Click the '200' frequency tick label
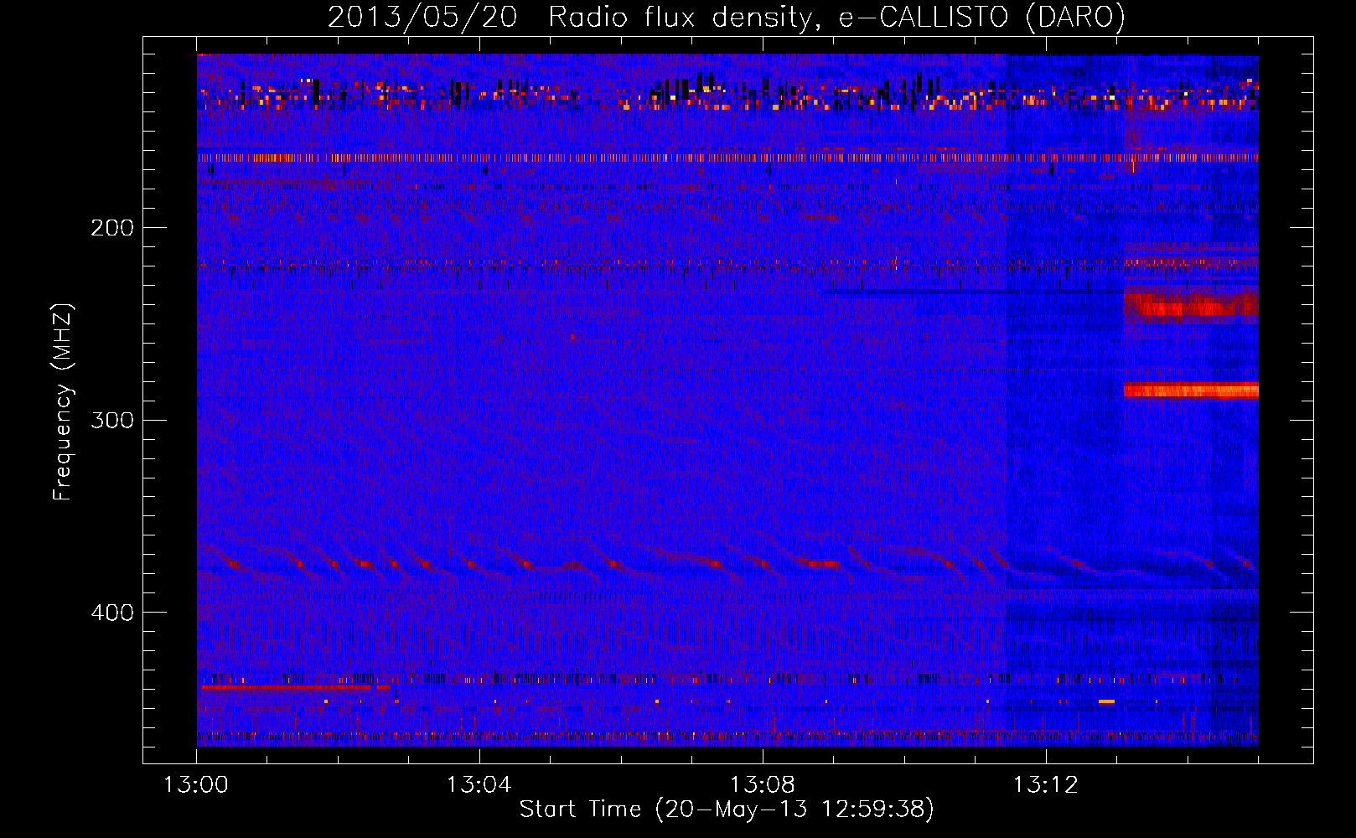 112,227
